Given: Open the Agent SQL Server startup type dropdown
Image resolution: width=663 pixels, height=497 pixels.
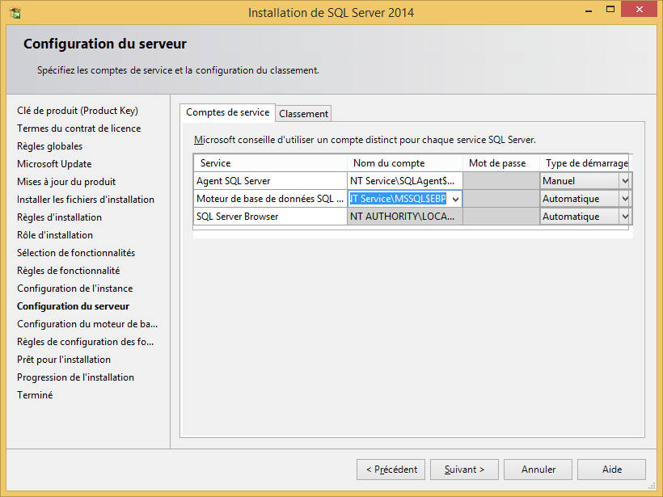Looking at the screenshot, I should tap(625, 181).
